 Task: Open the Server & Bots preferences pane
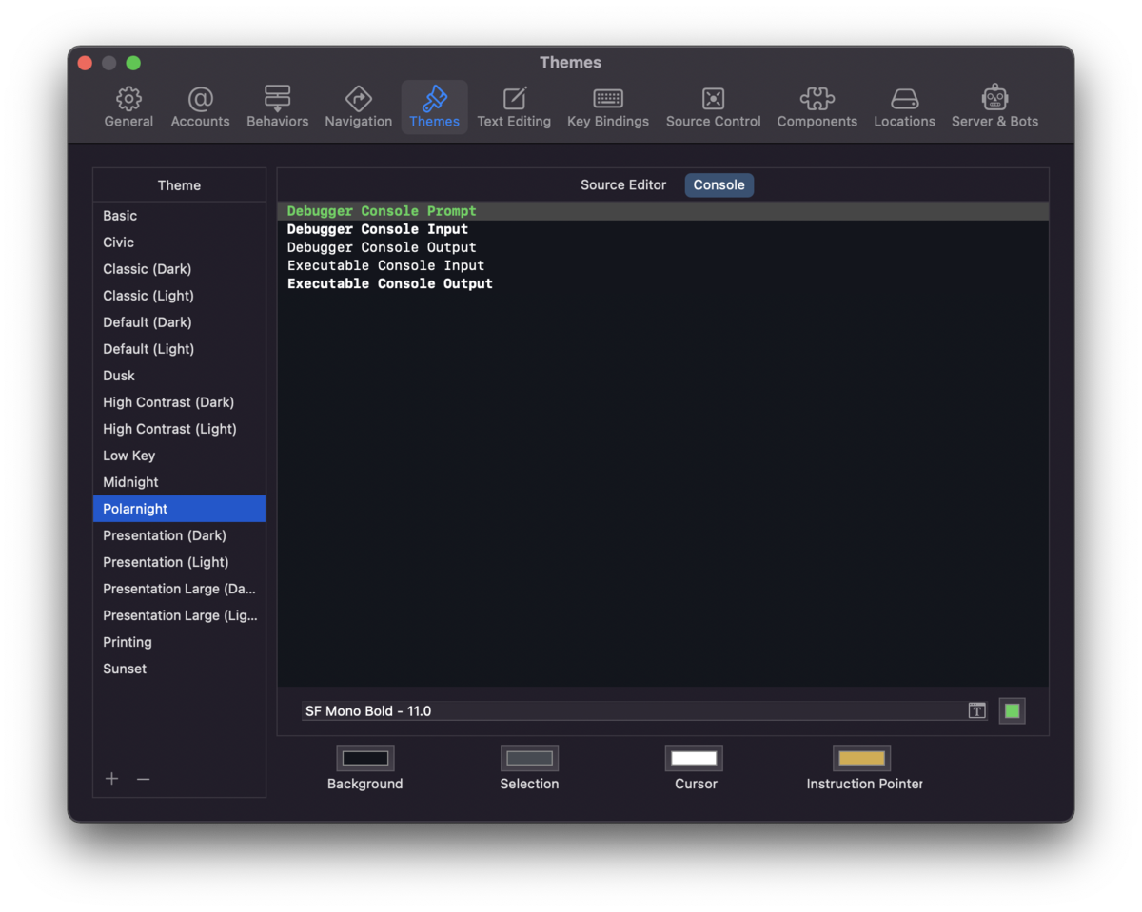coord(994,107)
